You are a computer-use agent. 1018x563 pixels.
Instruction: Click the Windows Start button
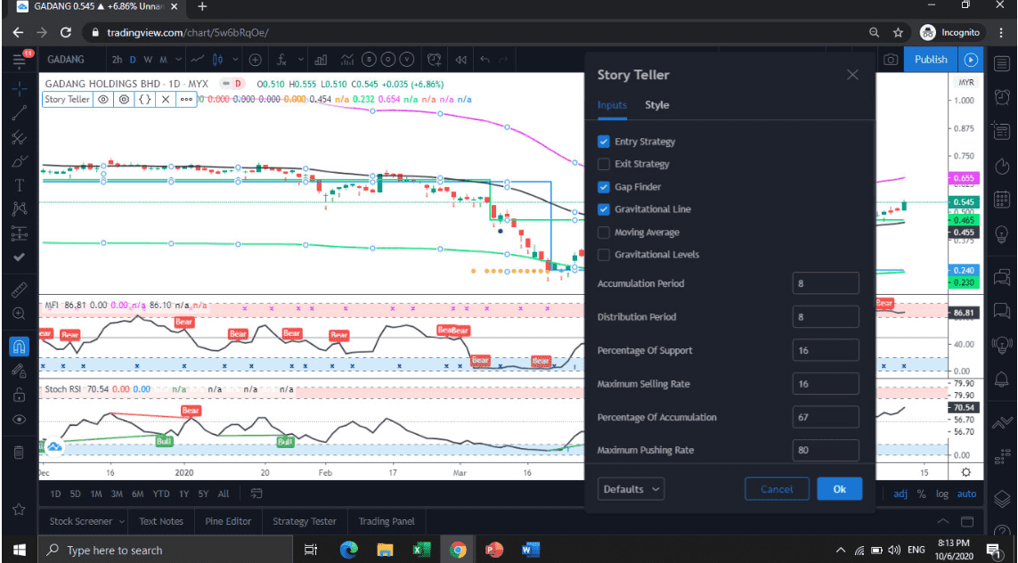pos(19,550)
